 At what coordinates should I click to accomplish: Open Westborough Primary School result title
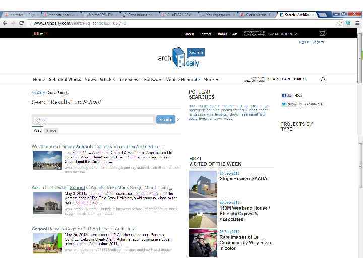click(98, 147)
